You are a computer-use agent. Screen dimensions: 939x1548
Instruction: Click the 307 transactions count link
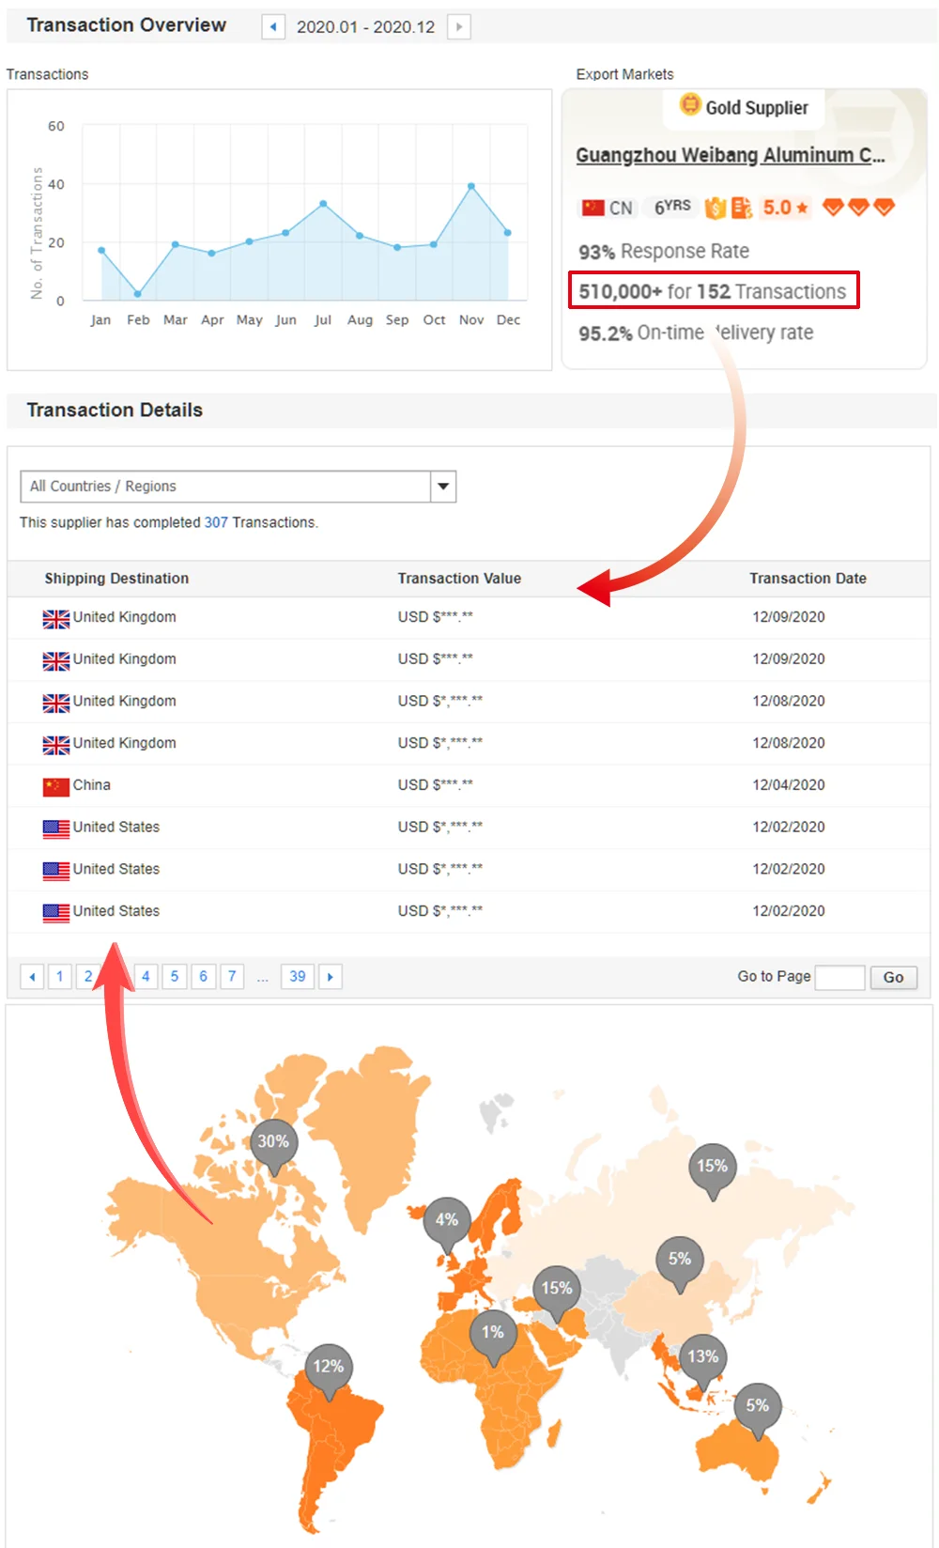(216, 523)
